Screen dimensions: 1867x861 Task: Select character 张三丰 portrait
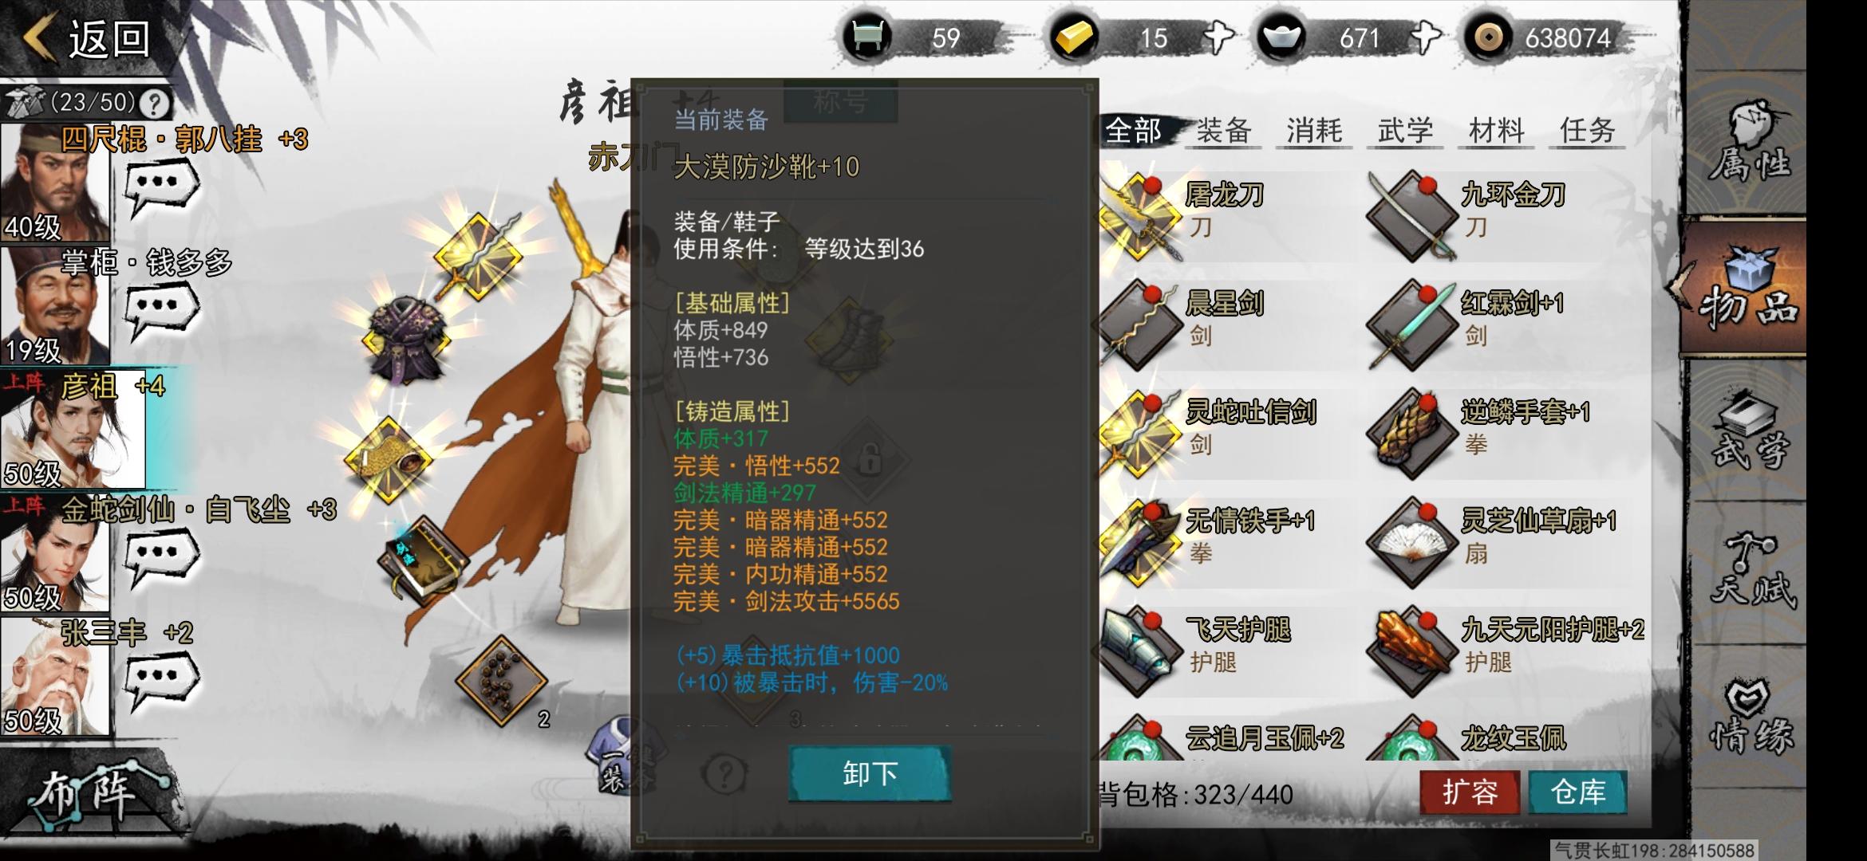coord(54,676)
